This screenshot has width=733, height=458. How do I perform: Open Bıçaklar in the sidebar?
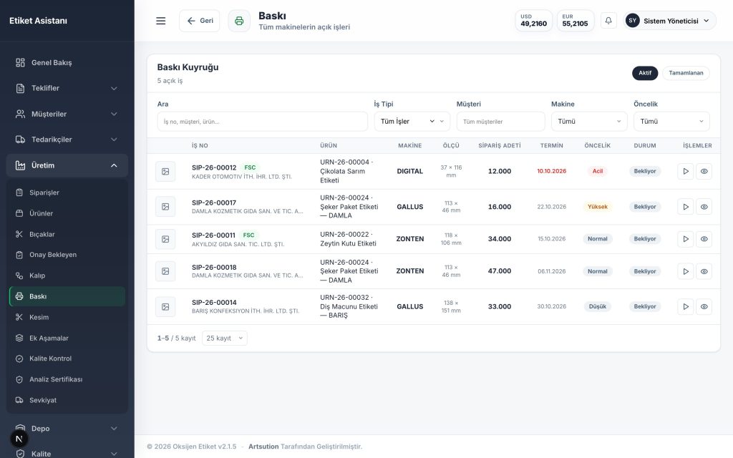67,234
